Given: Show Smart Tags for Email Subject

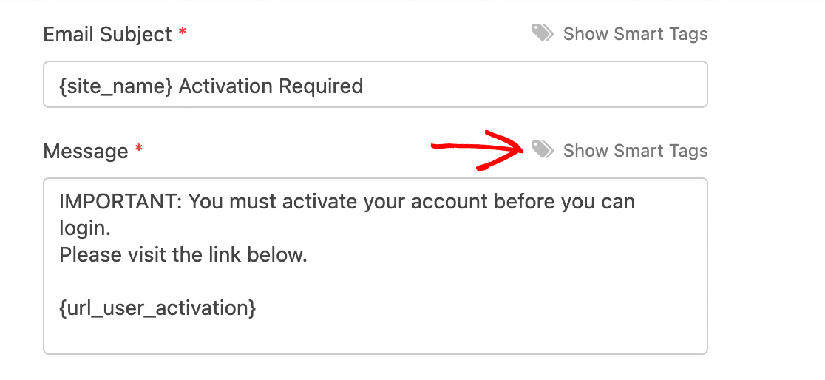Looking at the screenshot, I should tap(635, 34).
